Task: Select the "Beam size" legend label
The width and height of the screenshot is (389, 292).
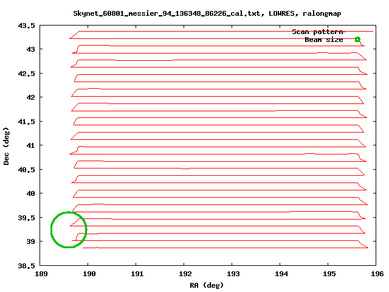Action: tap(324, 40)
